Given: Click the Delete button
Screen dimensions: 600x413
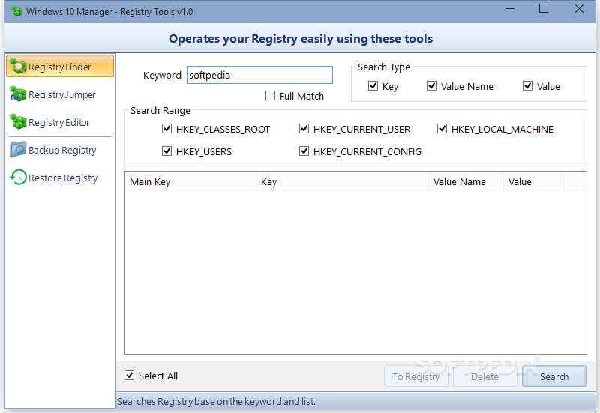Looking at the screenshot, I should click(x=484, y=376).
